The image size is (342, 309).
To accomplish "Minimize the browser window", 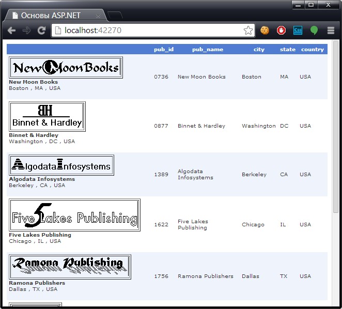I will click(x=298, y=5).
